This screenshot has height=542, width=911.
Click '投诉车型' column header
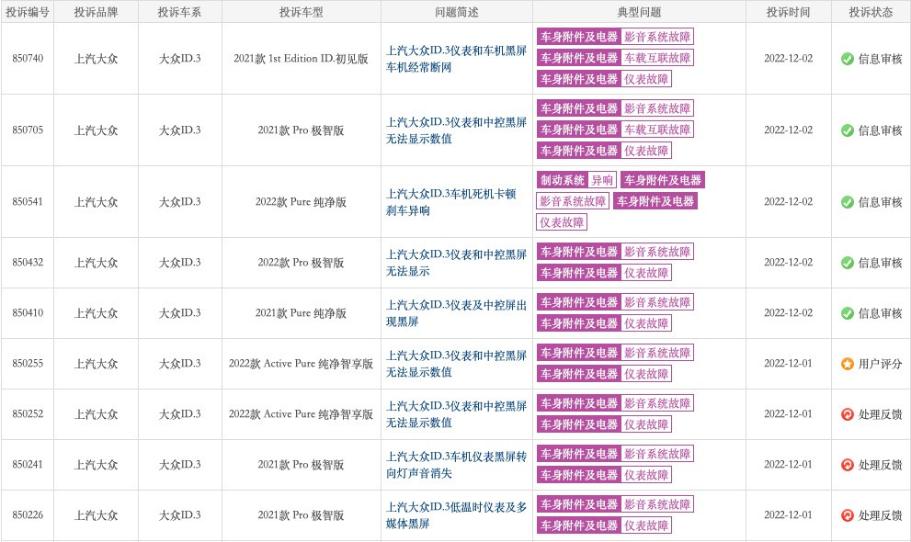(x=301, y=12)
